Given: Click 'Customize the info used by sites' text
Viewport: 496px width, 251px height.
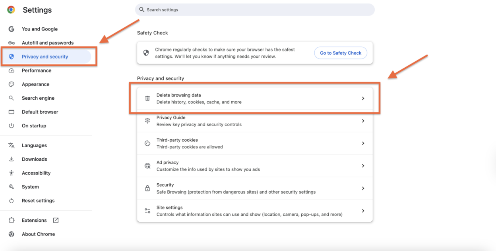Looking at the screenshot, I should (208, 169).
